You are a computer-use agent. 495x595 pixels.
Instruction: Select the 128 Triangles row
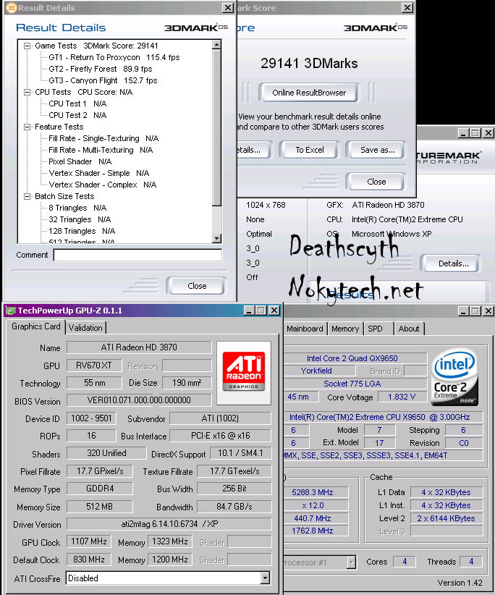(x=82, y=231)
